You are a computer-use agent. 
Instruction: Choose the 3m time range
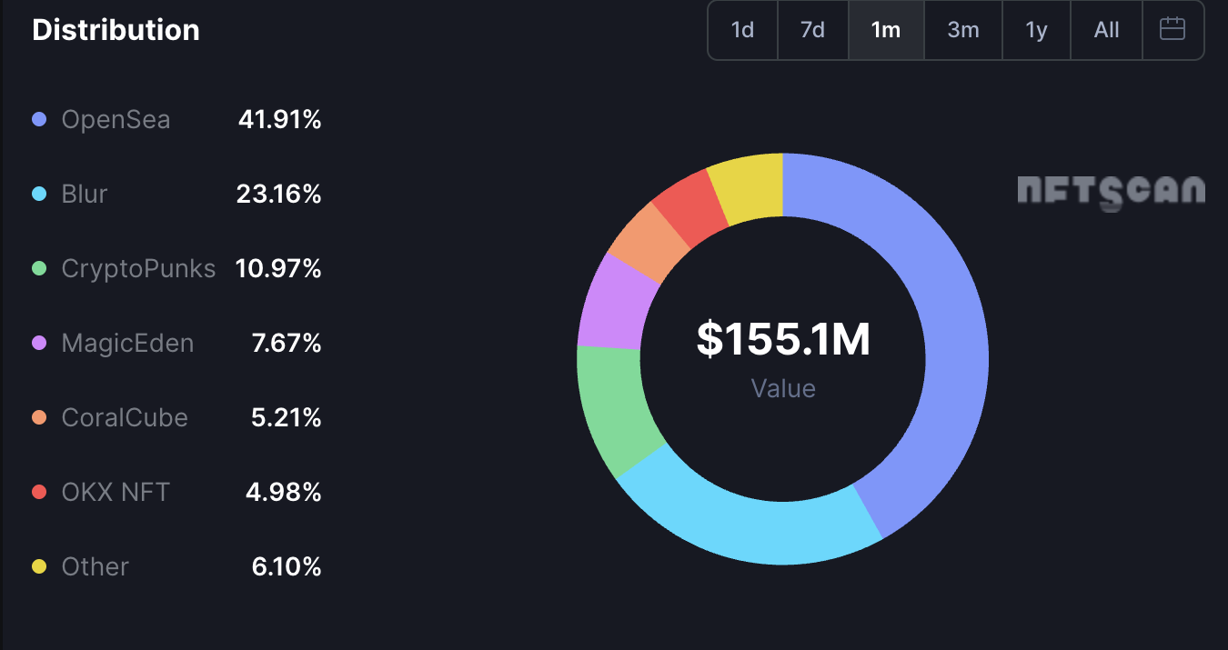(x=962, y=30)
